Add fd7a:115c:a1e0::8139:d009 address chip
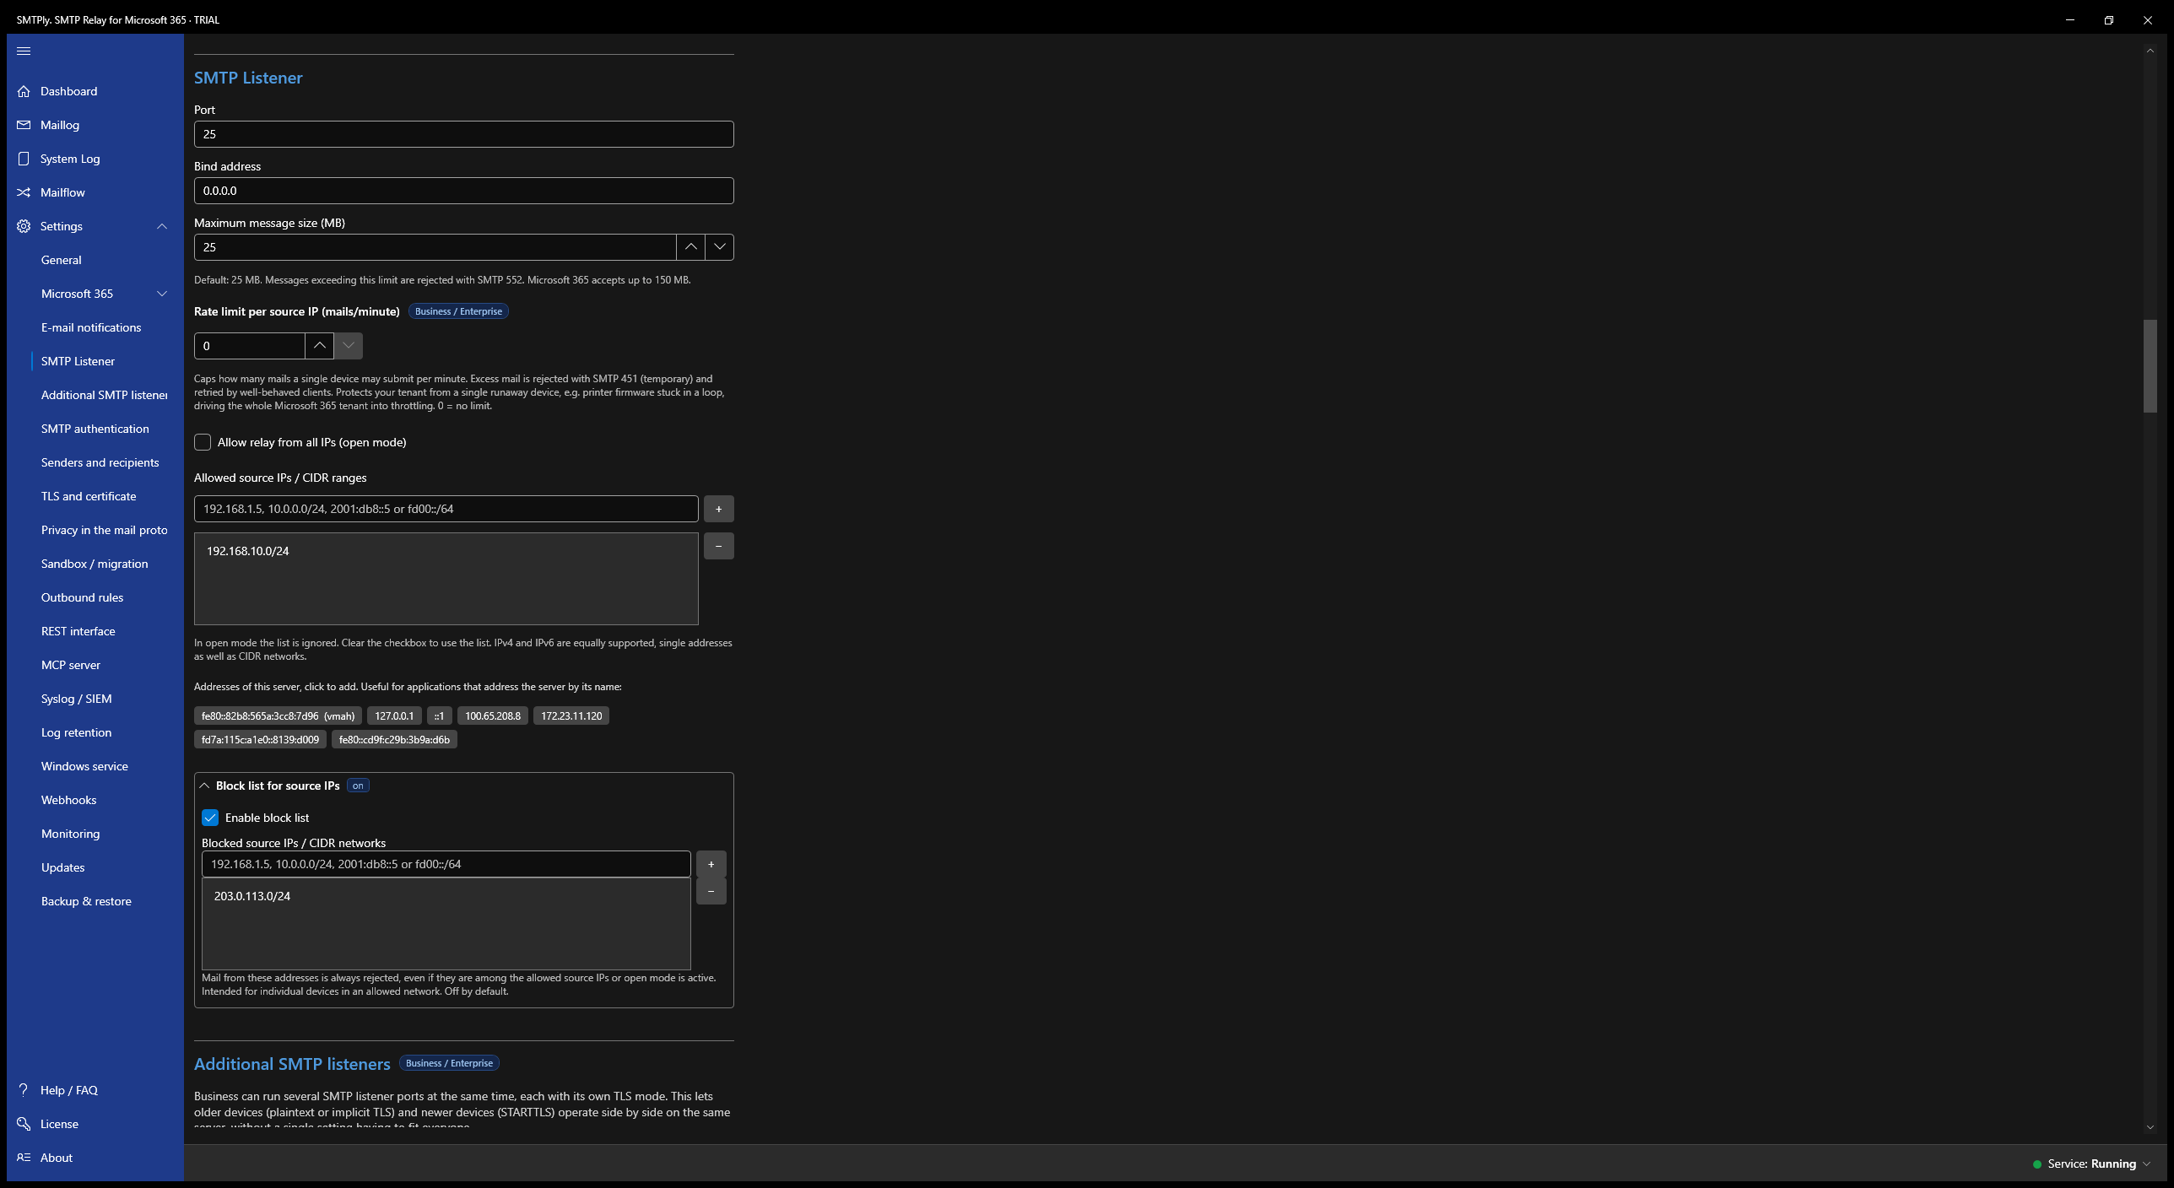Viewport: 2174px width, 1188px height. [260, 739]
